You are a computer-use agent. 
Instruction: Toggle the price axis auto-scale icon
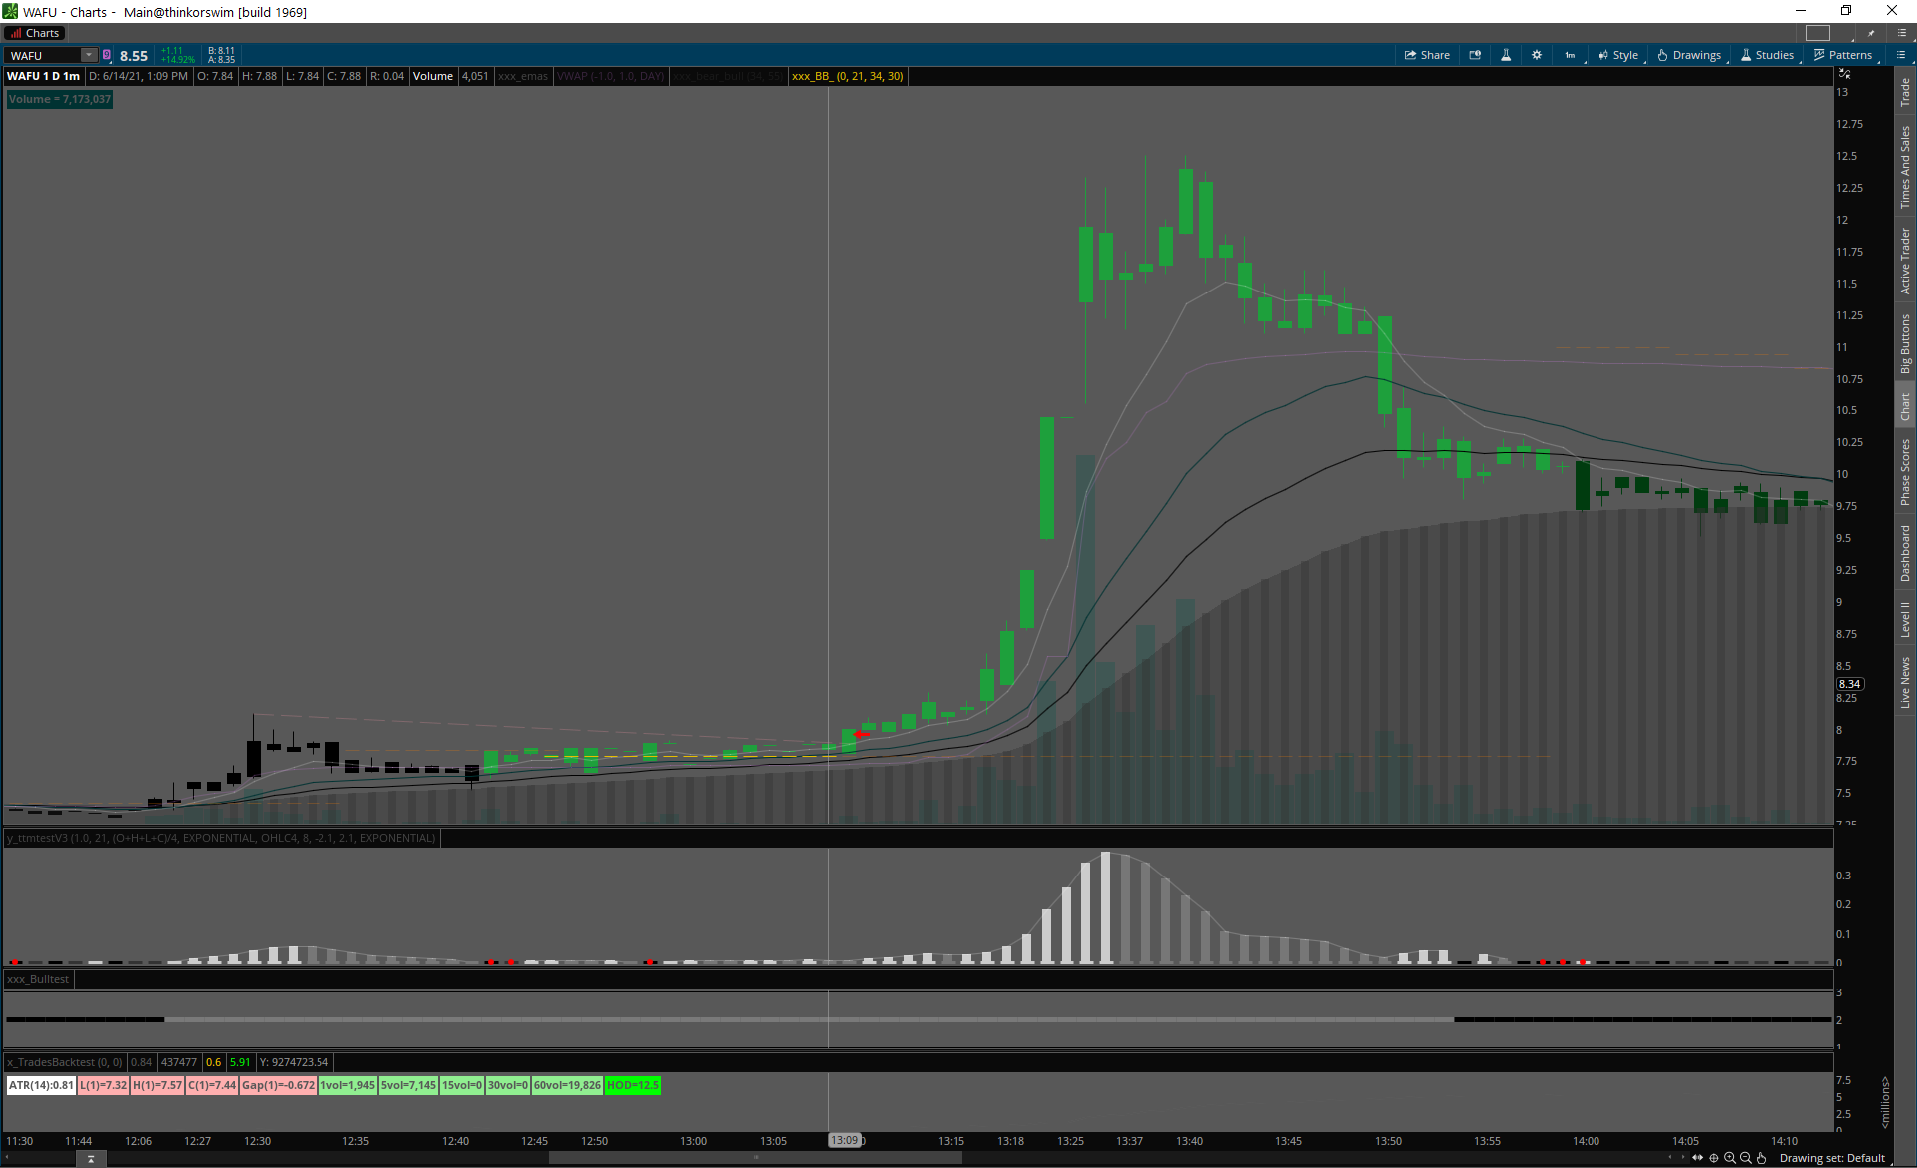[x=1844, y=74]
